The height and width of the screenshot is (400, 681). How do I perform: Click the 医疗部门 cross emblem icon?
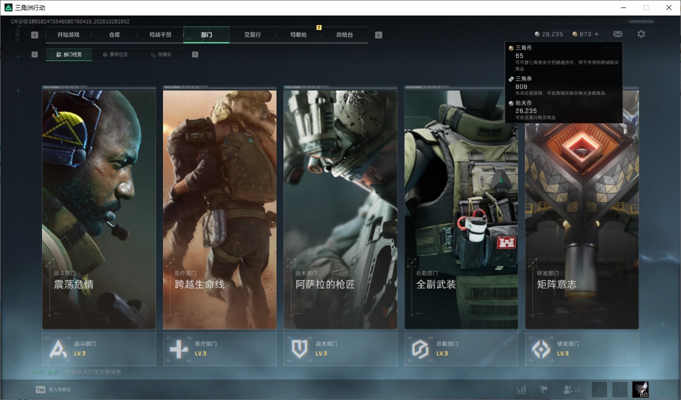(179, 349)
